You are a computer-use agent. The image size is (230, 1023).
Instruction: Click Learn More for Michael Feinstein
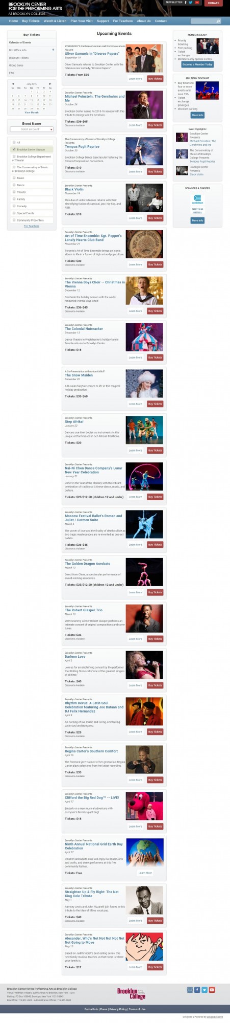pyautogui.click(x=136, y=125)
